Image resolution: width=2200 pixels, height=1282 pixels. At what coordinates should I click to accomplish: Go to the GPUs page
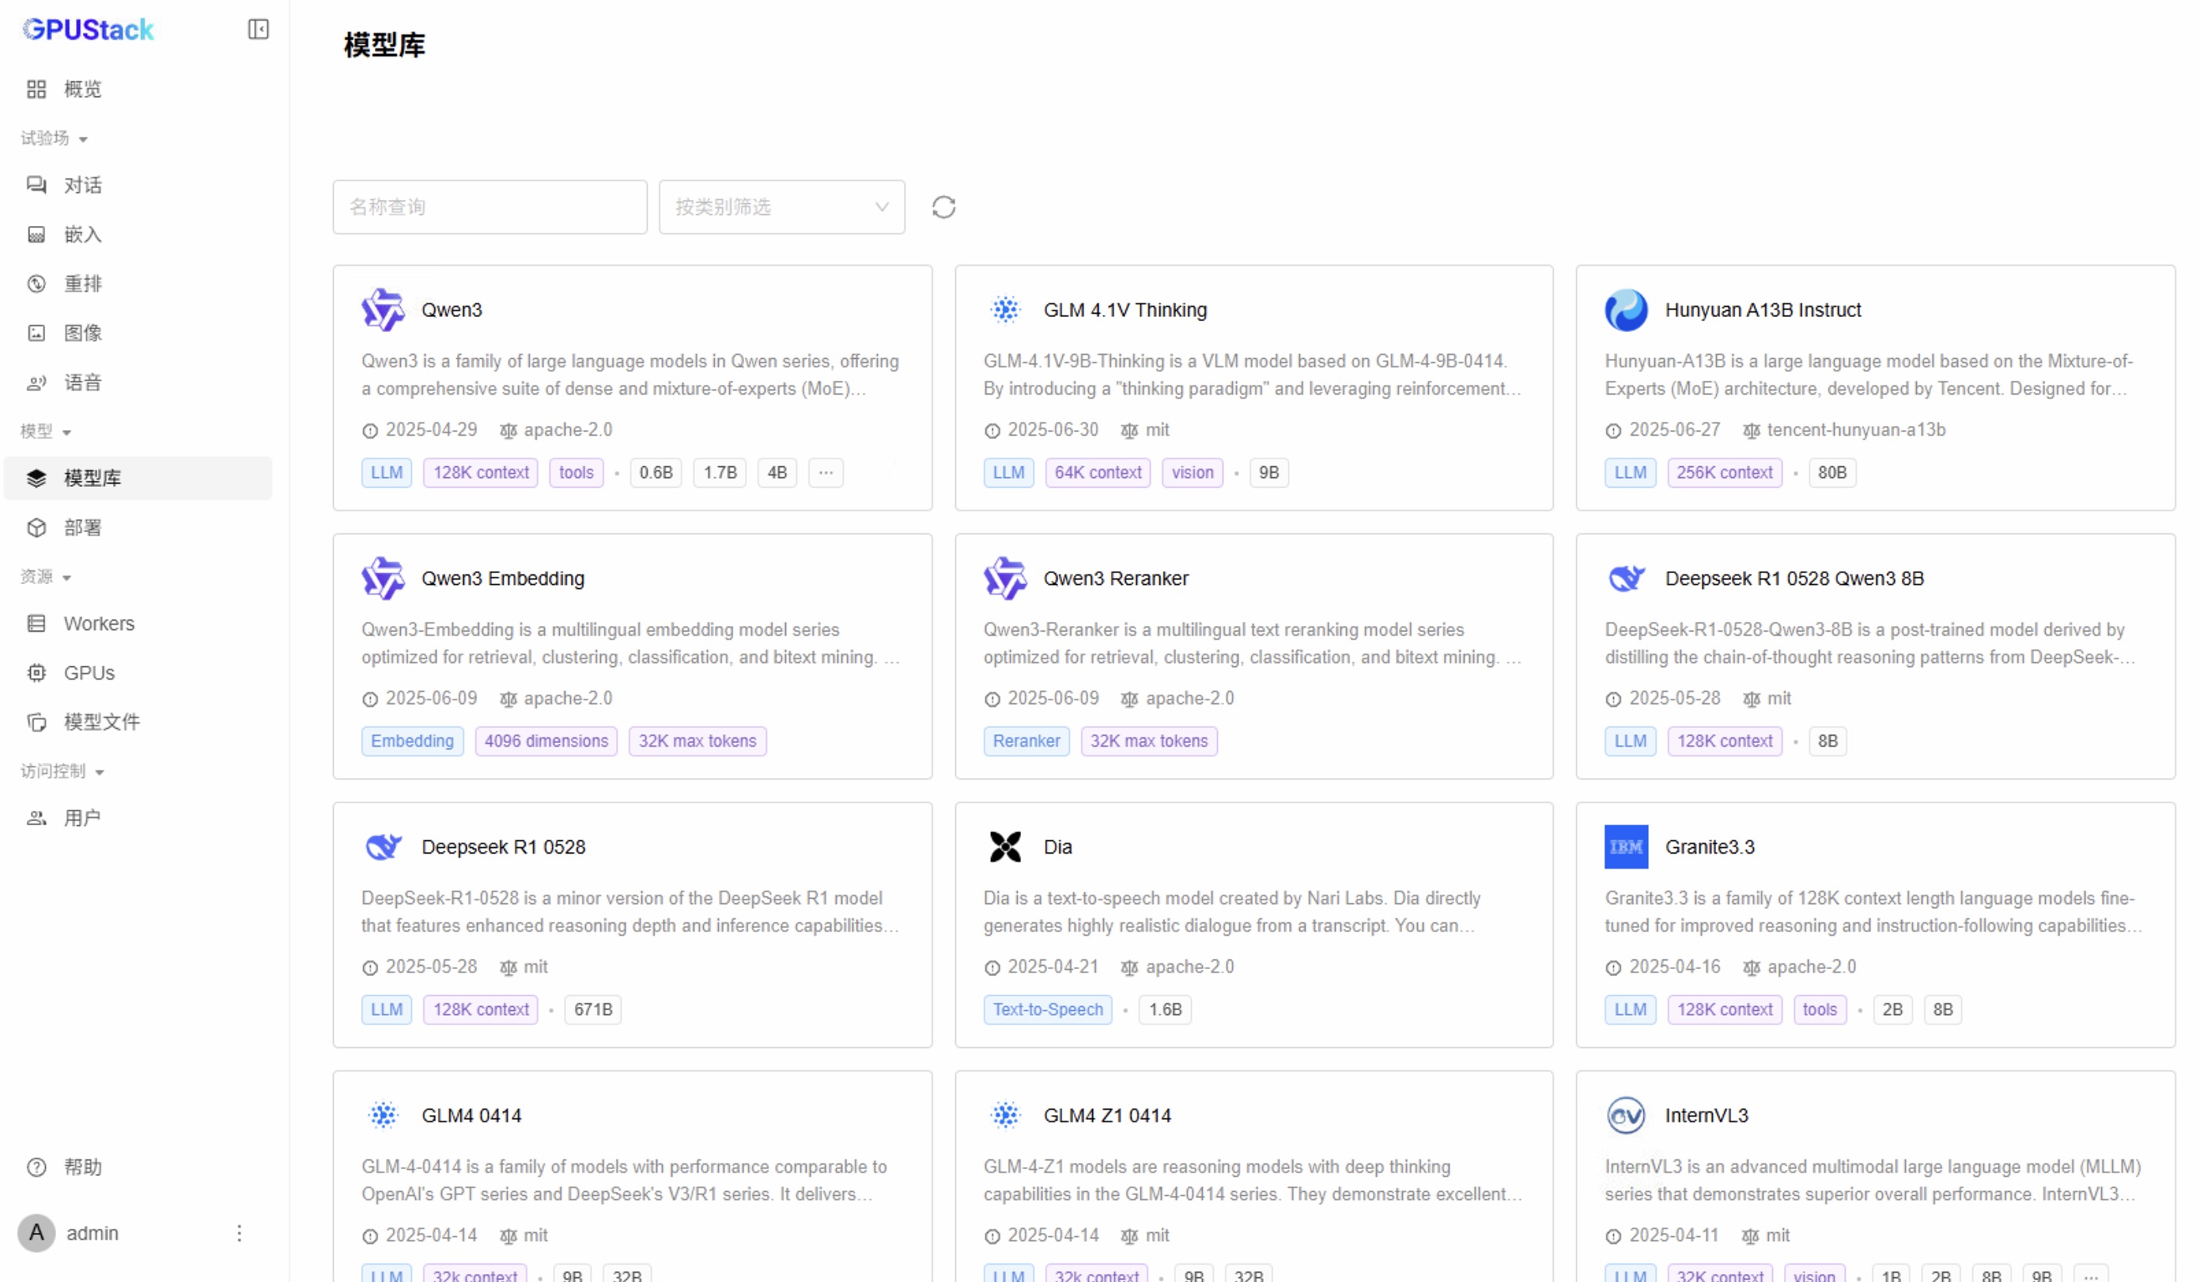(x=89, y=673)
